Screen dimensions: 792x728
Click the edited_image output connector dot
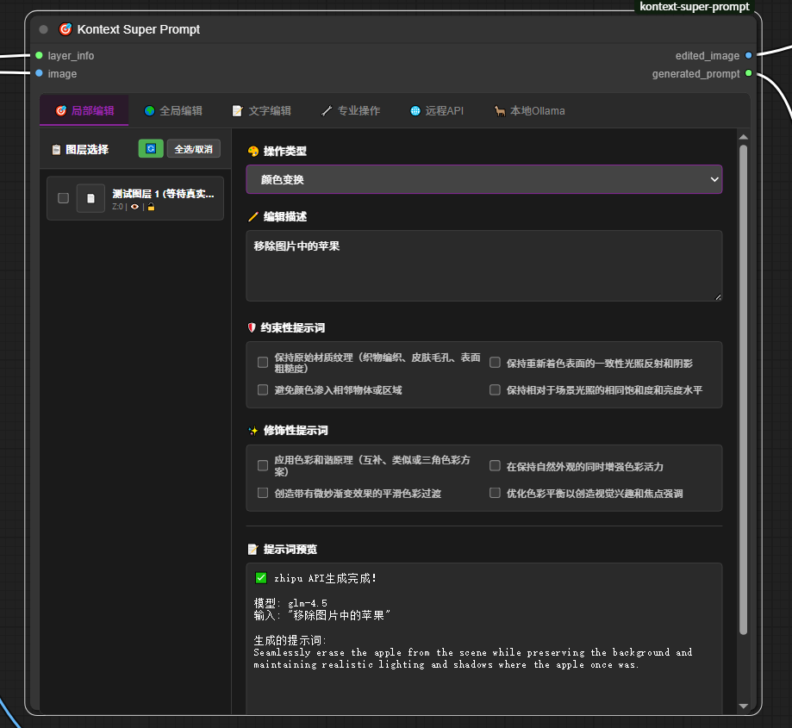749,55
